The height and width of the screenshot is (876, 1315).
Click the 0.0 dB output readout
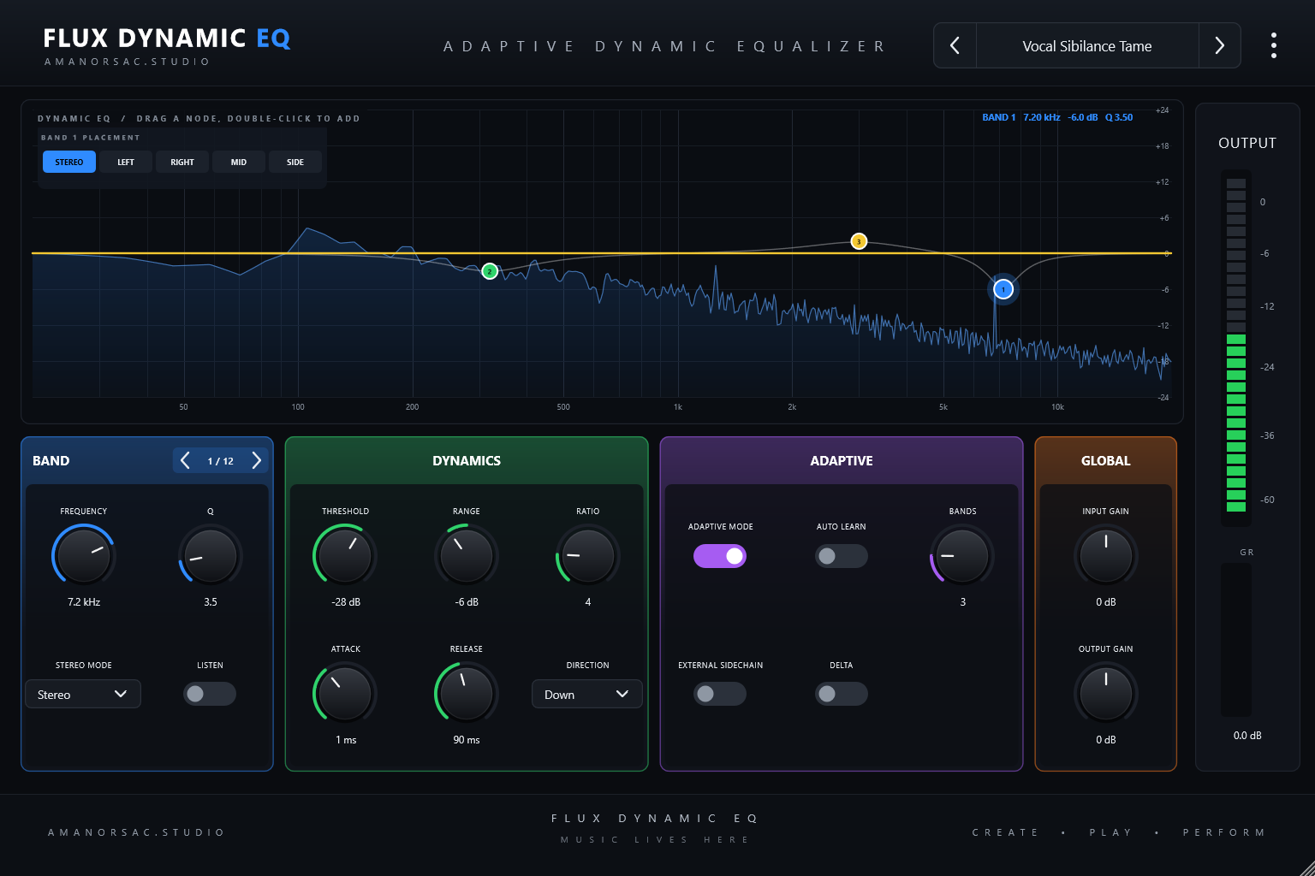[1247, 736]
